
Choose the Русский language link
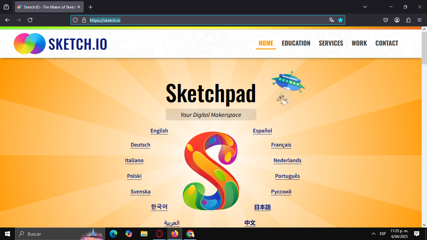click(x=281, y=192)
